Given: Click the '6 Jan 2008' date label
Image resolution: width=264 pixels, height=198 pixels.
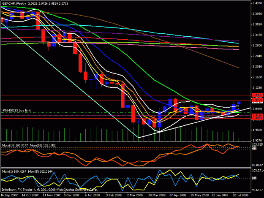Looking at the screenshot, I should click(x=92, y=195).
